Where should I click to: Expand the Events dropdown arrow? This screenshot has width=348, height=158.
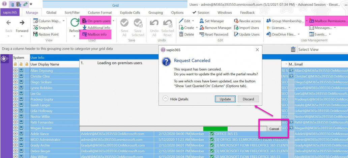pos(329,34)
